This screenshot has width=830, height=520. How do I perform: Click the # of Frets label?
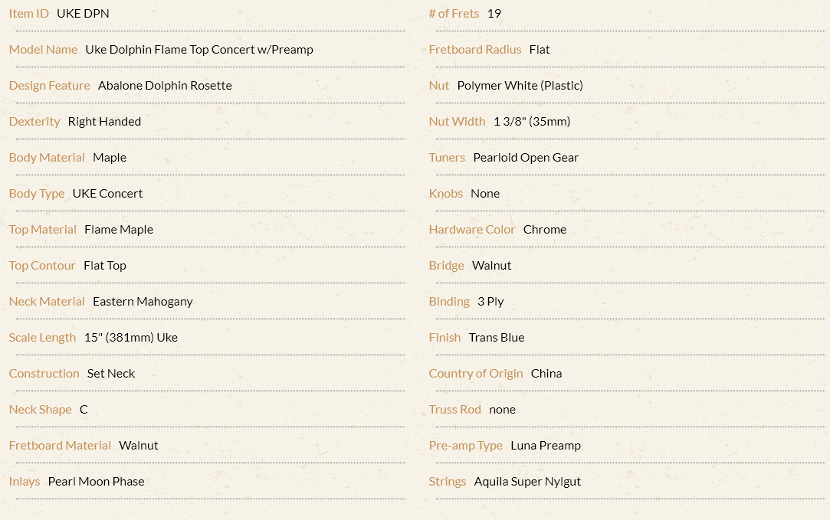point(454,14)
